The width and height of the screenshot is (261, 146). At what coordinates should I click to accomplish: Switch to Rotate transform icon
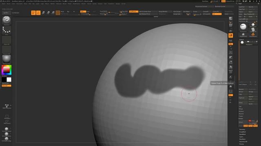(x=53, y=13)
